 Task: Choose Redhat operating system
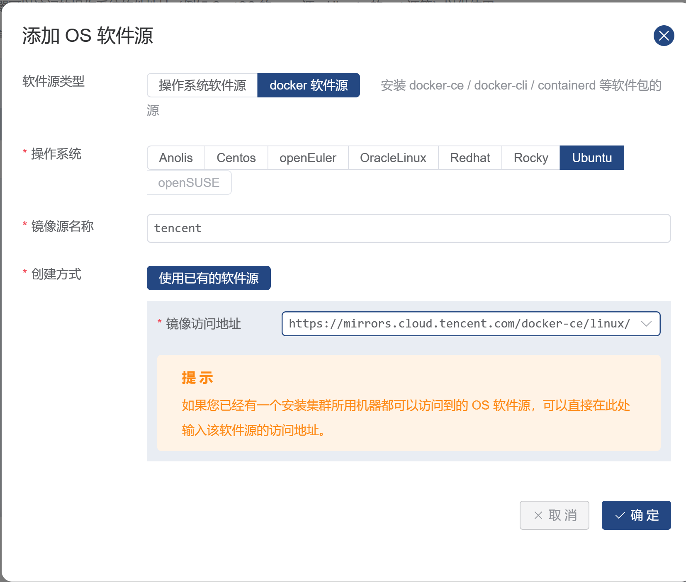470,158
